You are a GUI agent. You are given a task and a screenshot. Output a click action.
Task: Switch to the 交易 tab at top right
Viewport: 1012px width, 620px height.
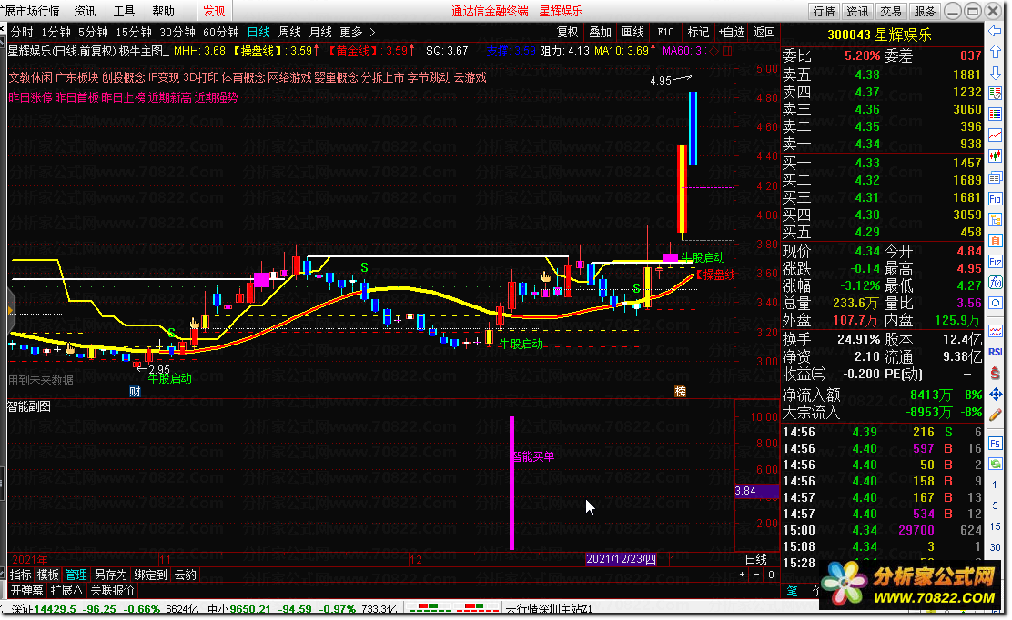click(x=891, y=11)
